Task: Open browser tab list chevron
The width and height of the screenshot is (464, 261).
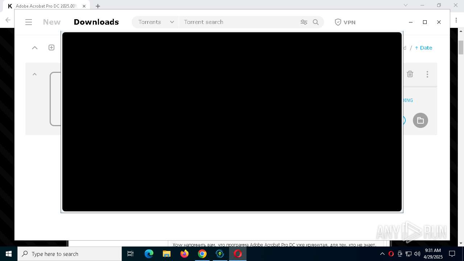Action: 406,5
